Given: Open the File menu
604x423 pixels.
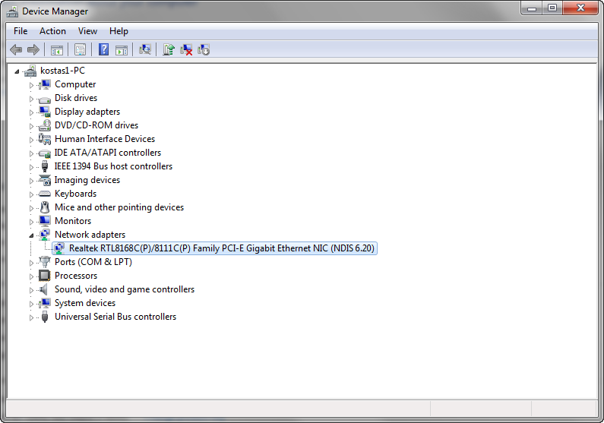Looking at the screenshot, I should (21, 31).
